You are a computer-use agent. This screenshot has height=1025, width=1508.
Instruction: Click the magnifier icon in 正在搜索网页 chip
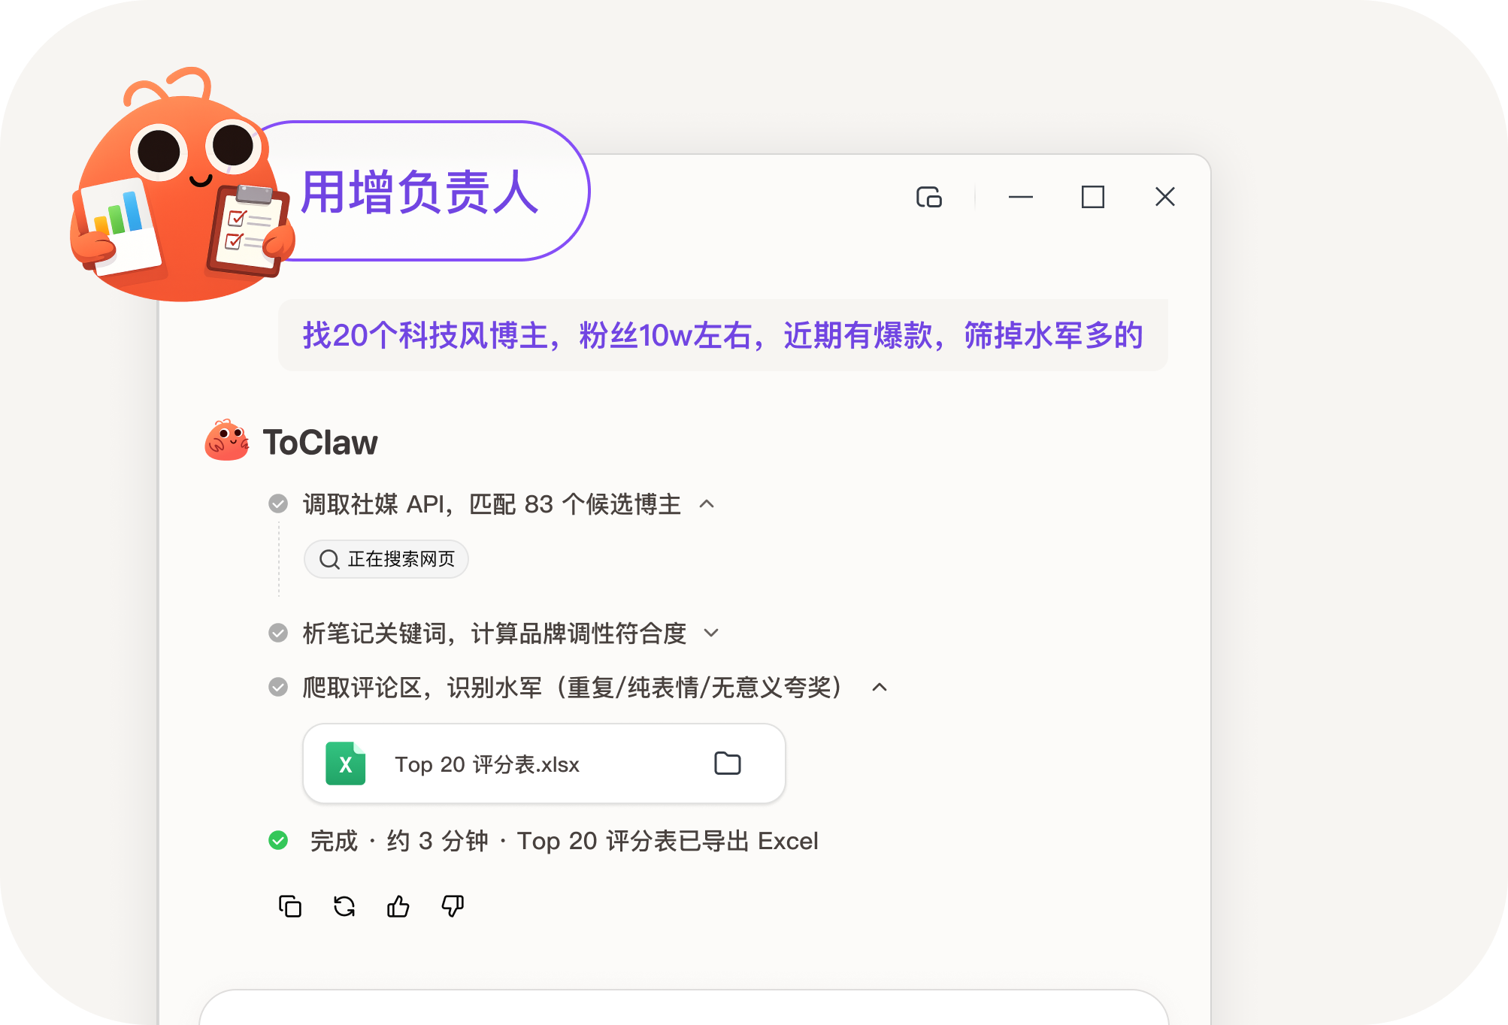coord(329,559)
